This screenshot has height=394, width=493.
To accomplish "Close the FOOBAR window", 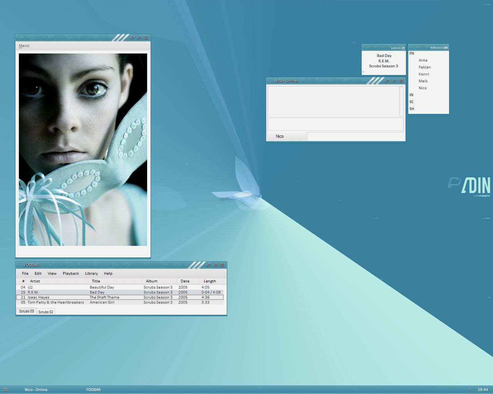I will 222,265.
